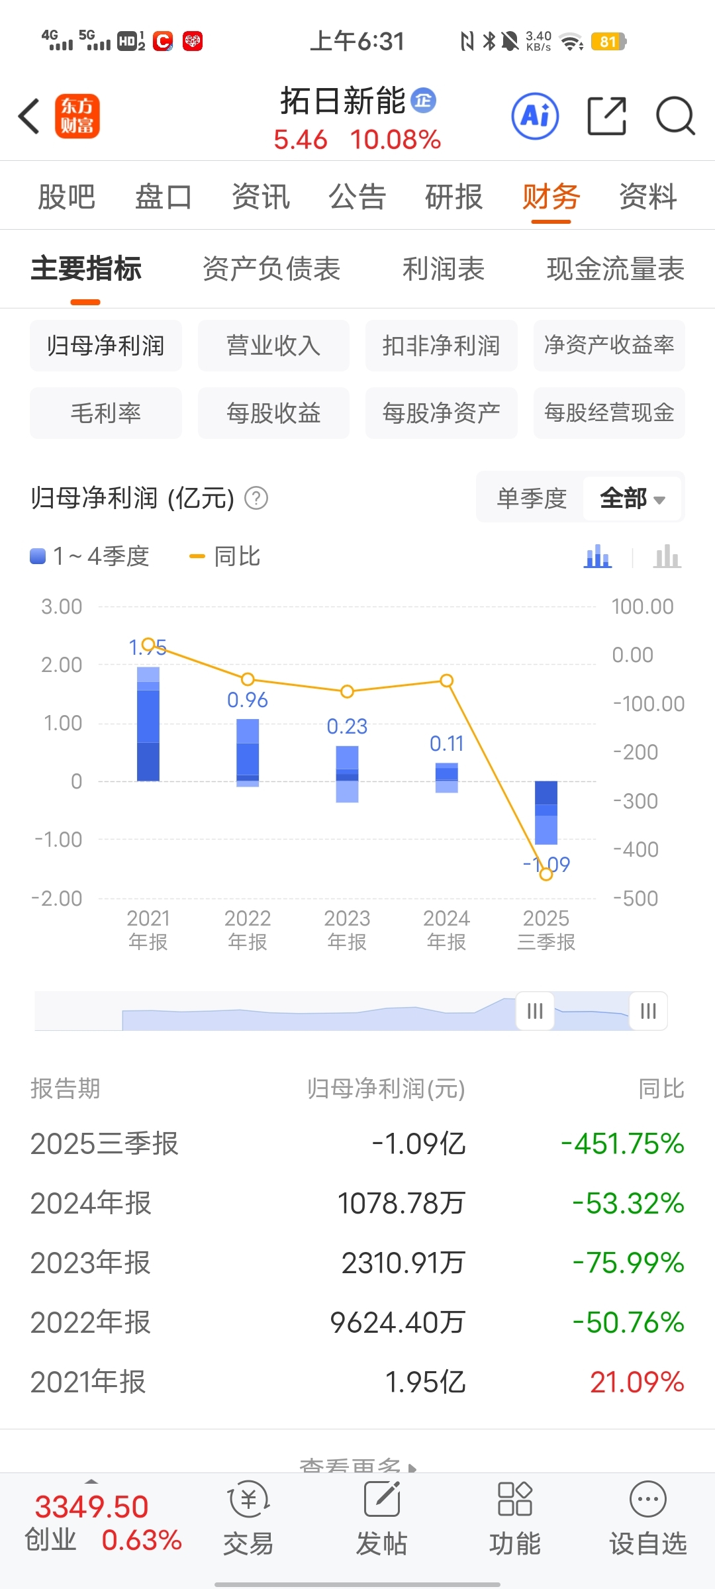Open the help question mark for 归母净利润

click(x=256, y=498)
